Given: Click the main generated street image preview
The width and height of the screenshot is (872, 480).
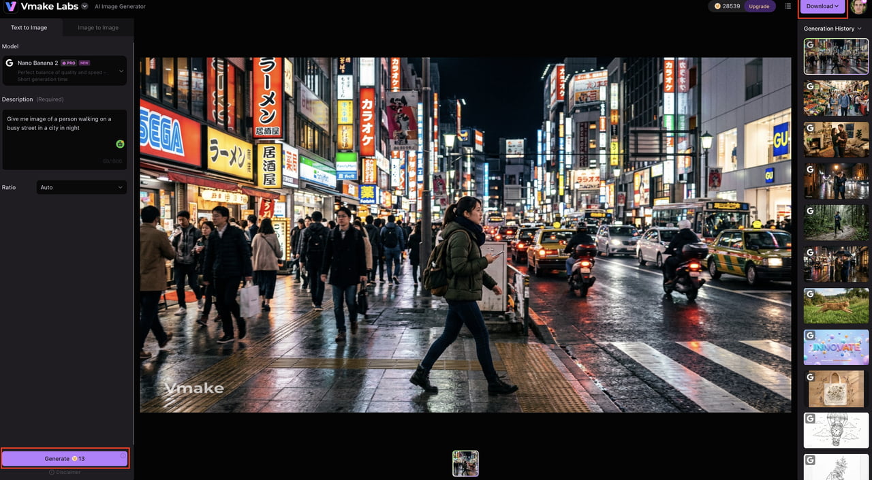Looking at the screenshot, I should [465, 235].
